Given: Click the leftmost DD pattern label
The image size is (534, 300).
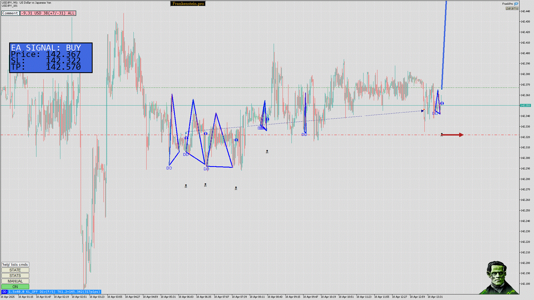Looking at the screenshot, I should (x=169, y=168).
